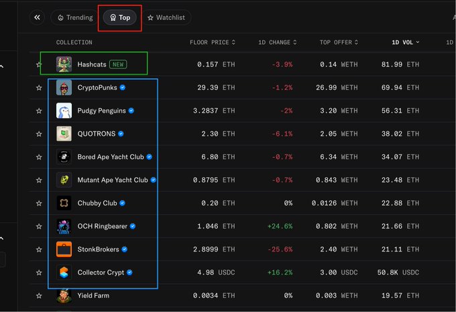The height and width of the screenshot is (312, 456).
Task: Open the CryptoPunks collection name
Action: [97, 88]
